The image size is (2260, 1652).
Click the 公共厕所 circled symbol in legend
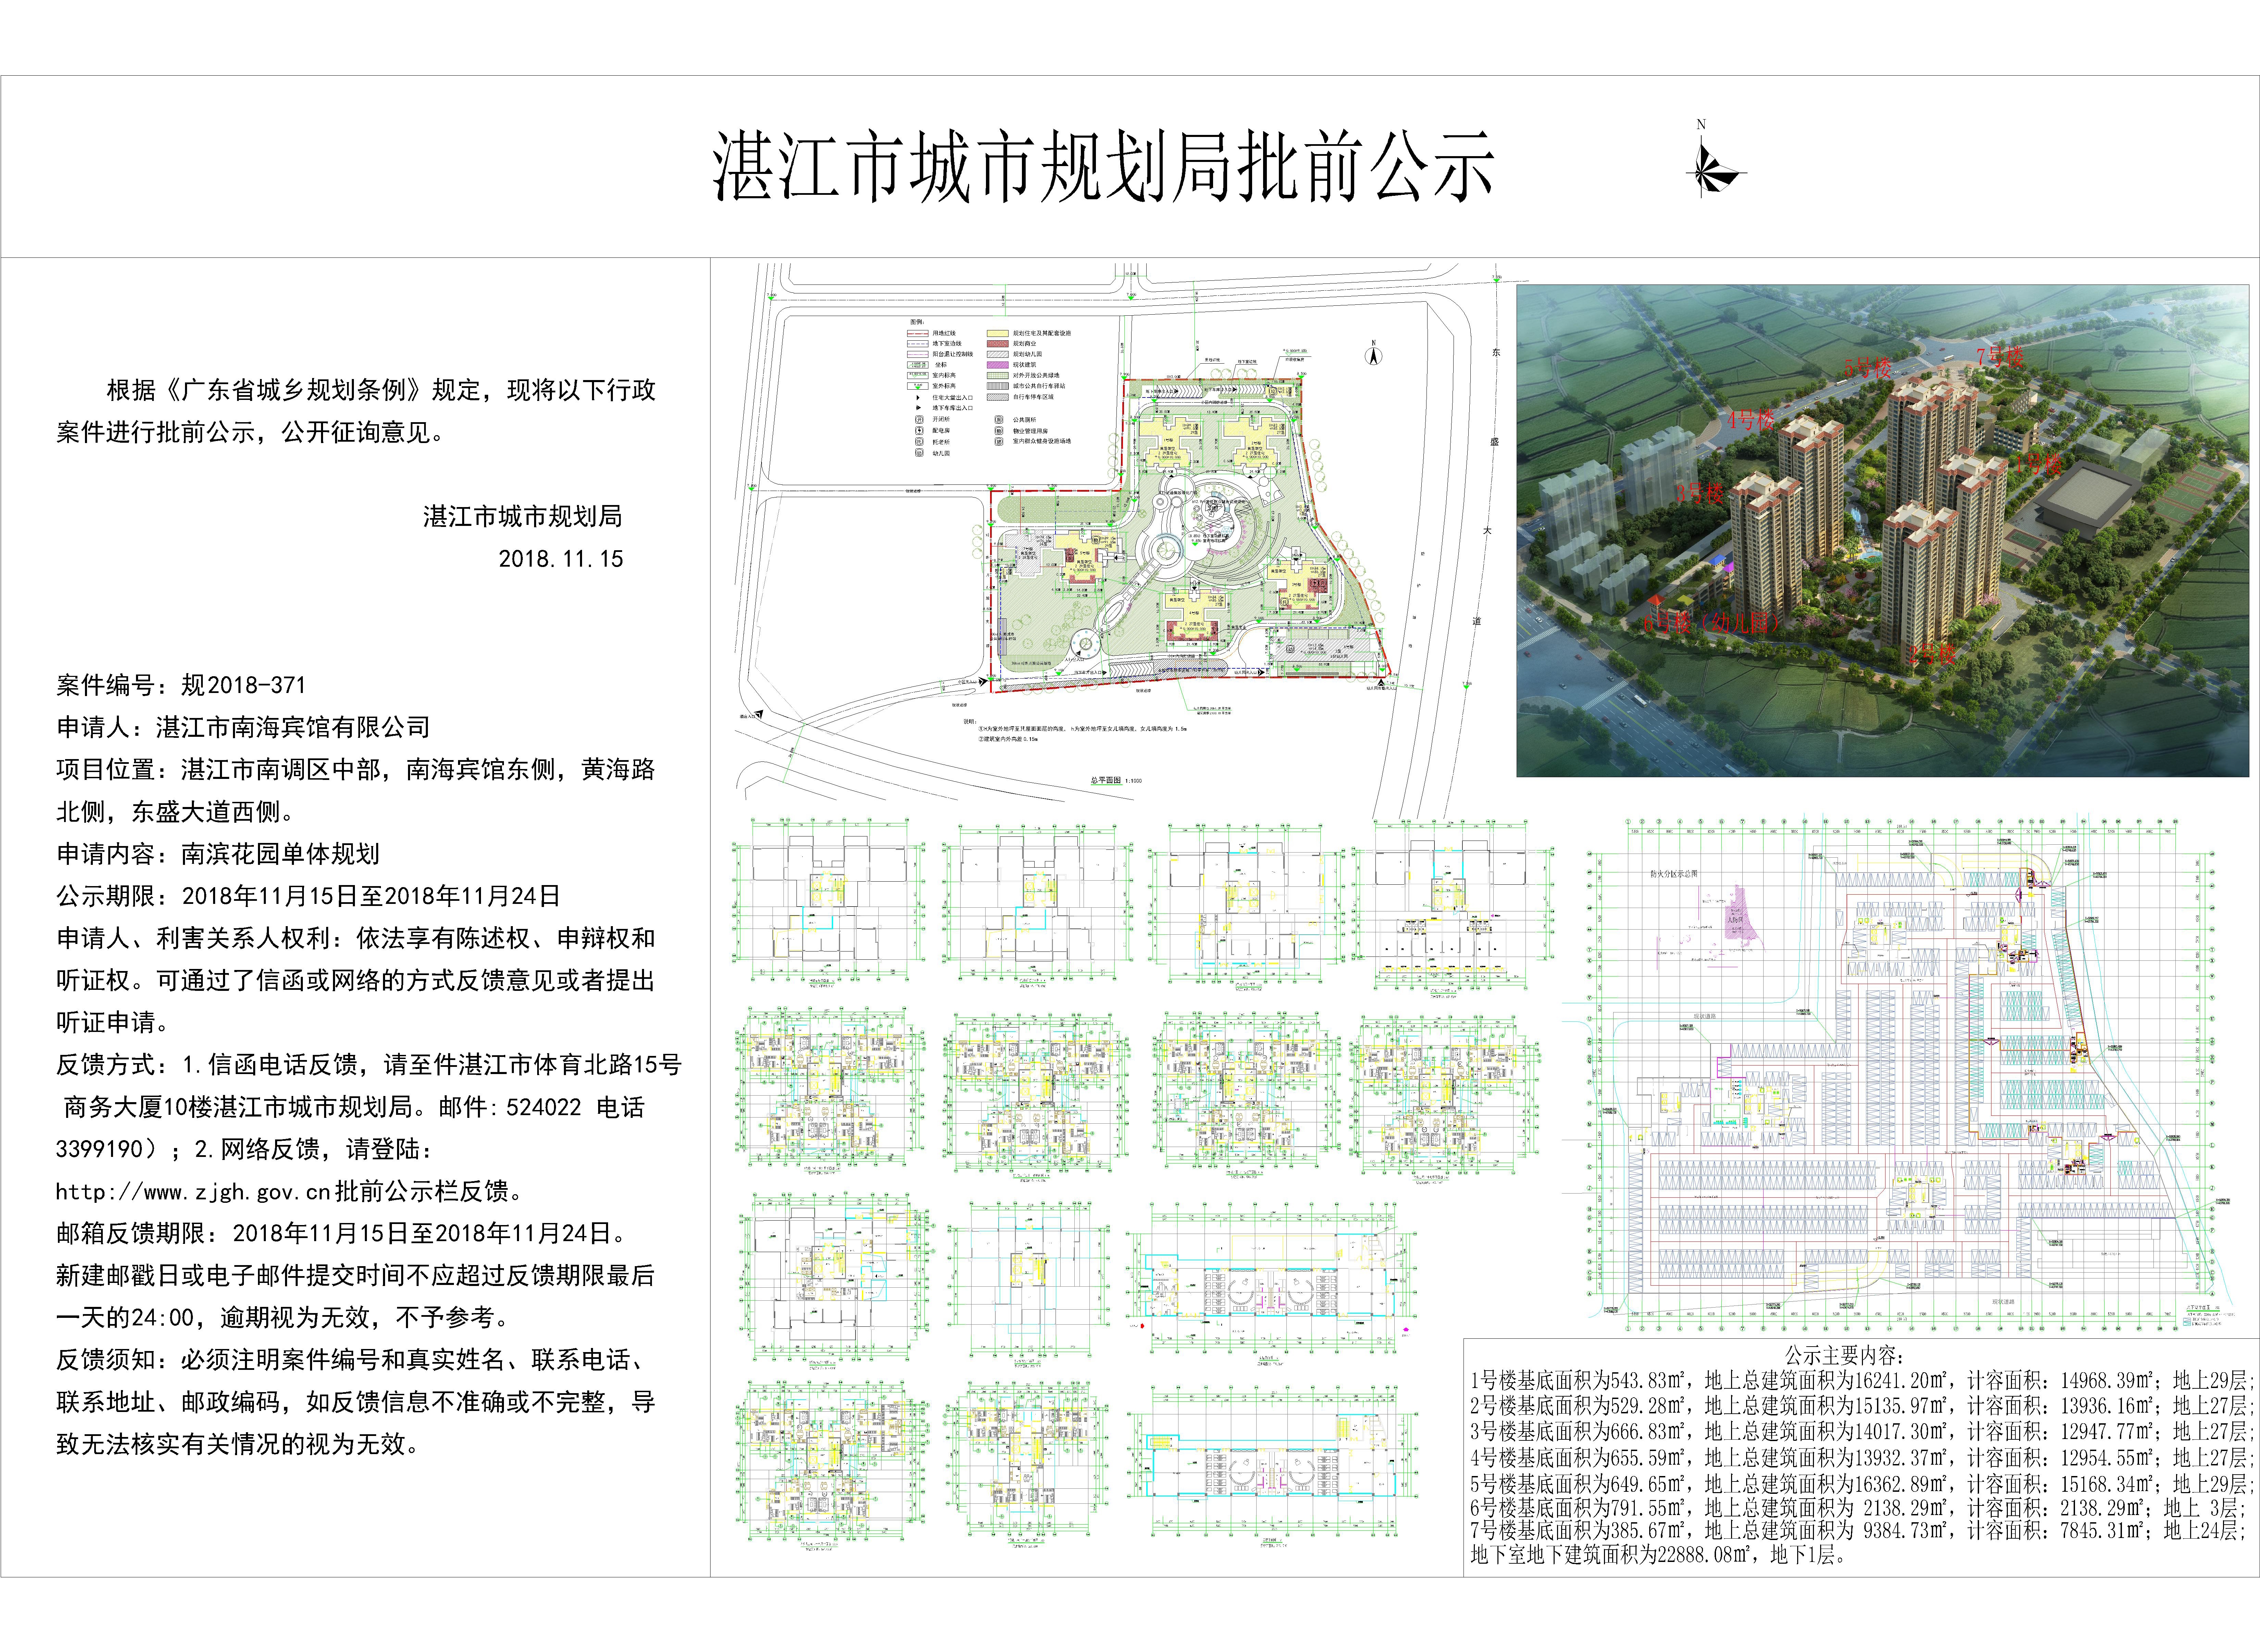tap(999, 420)
